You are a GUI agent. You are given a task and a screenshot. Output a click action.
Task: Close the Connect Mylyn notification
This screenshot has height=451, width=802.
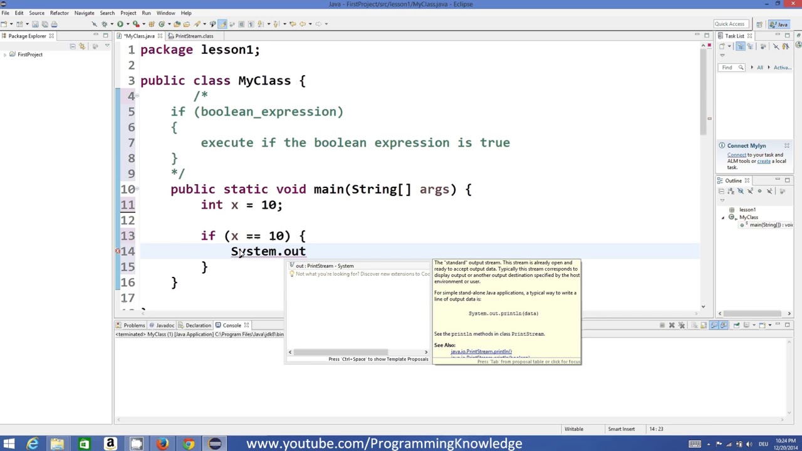tap(786, 146)
